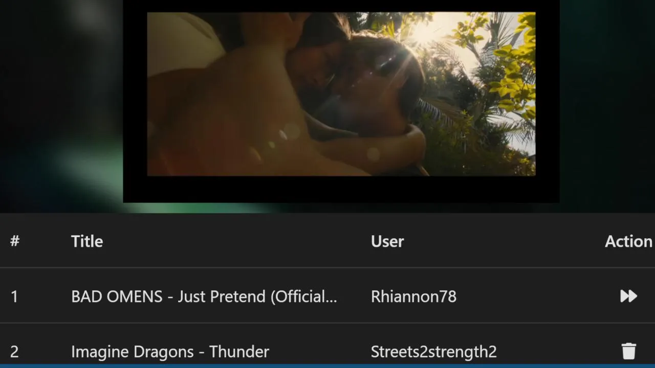Click the black letterbox border above the video
The width and height of the screenshot is (655, 368).
(341, 6)
